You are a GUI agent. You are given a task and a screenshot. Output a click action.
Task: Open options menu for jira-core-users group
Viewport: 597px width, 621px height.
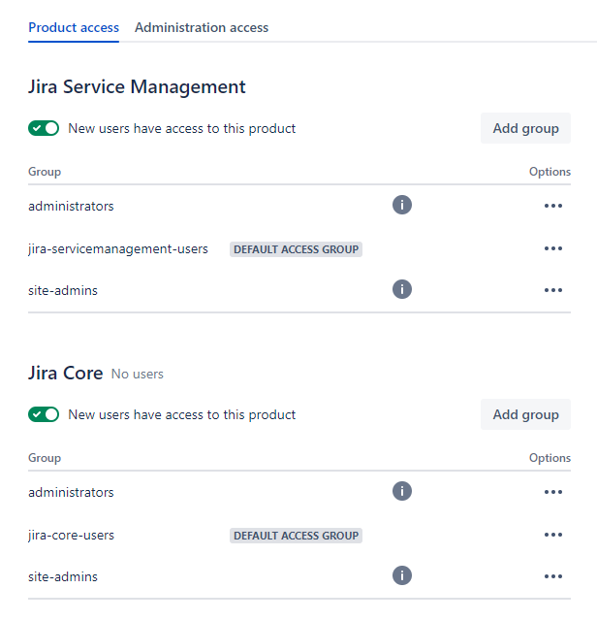[x=553, y=535]
